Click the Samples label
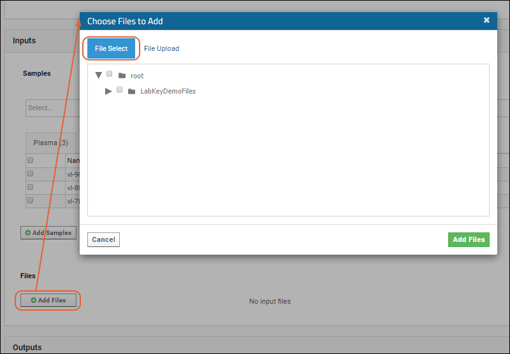Image resolution: width=510 pixels, height=354 pixels. point(37,73)
